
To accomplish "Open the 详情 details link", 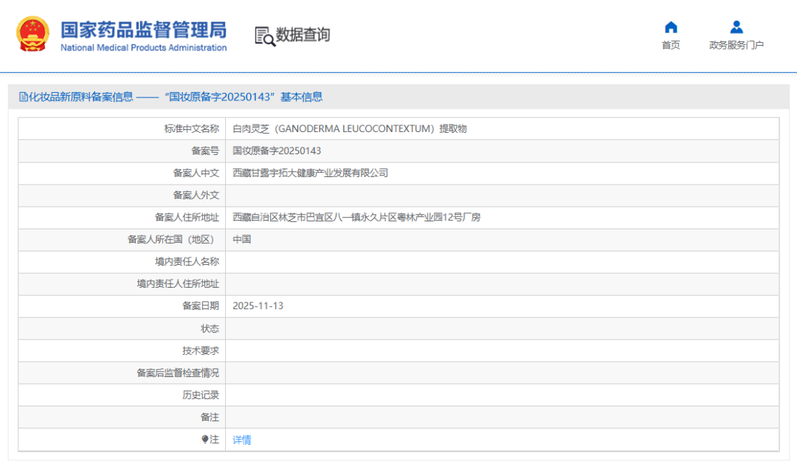I will pos(242,439).
